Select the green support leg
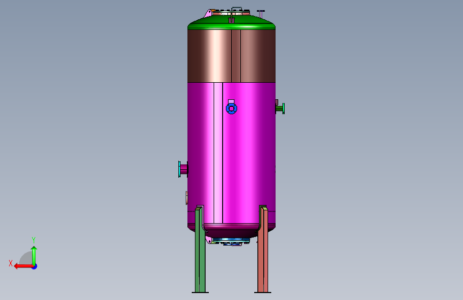The image size is (463, 300). (x=200, y=250)
